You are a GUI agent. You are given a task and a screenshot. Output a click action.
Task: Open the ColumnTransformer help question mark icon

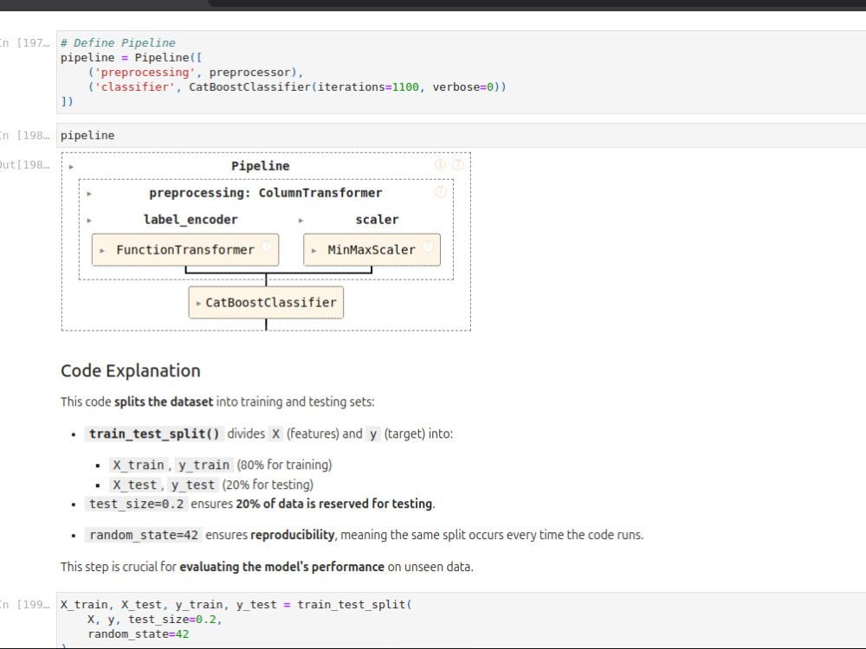[439, 191]
